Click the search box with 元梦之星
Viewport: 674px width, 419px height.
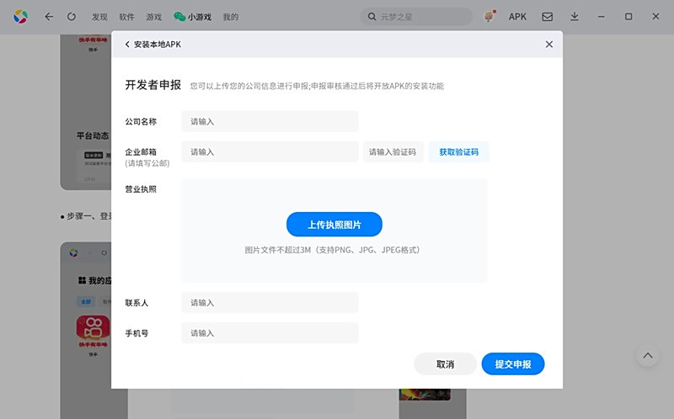[416, 17]
